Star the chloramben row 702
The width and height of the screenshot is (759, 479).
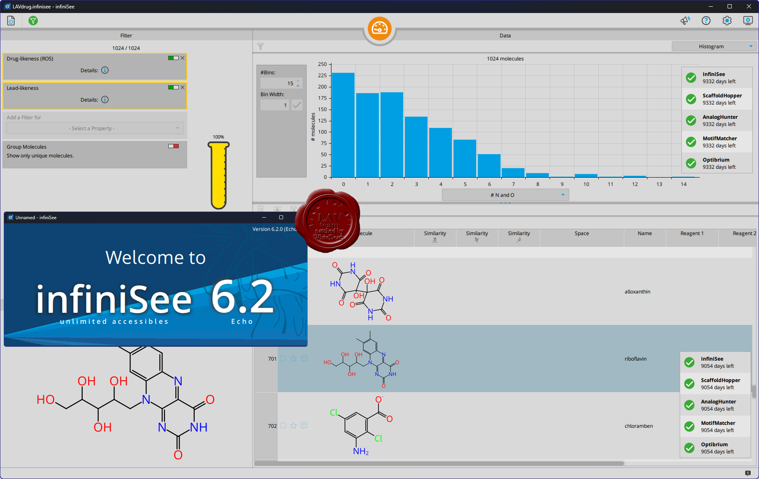[294, 426]
